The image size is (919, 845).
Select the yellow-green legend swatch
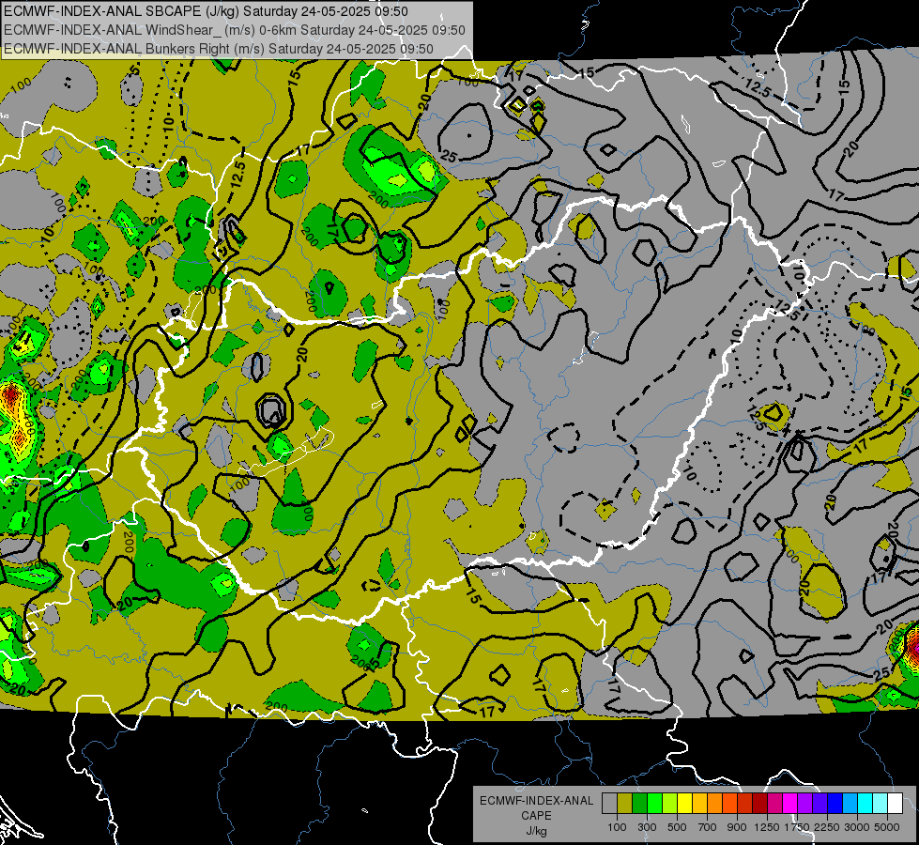670,804
